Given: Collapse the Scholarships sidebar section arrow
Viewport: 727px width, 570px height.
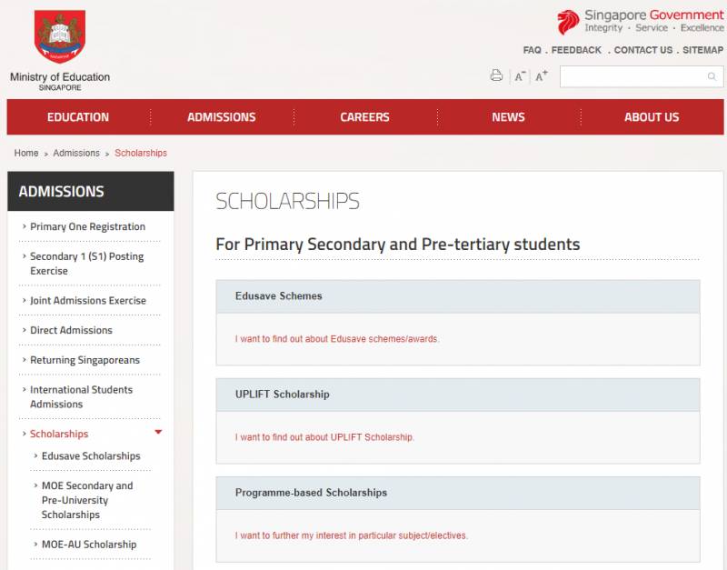Looking at the screenshot, I should pos(158,433).
